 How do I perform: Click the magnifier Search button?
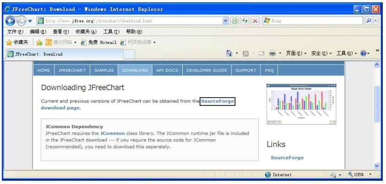coord(369,21)
